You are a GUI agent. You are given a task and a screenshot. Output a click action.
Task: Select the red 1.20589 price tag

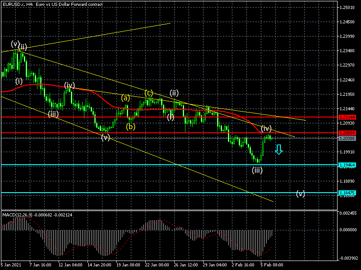[x=347, y=133]
